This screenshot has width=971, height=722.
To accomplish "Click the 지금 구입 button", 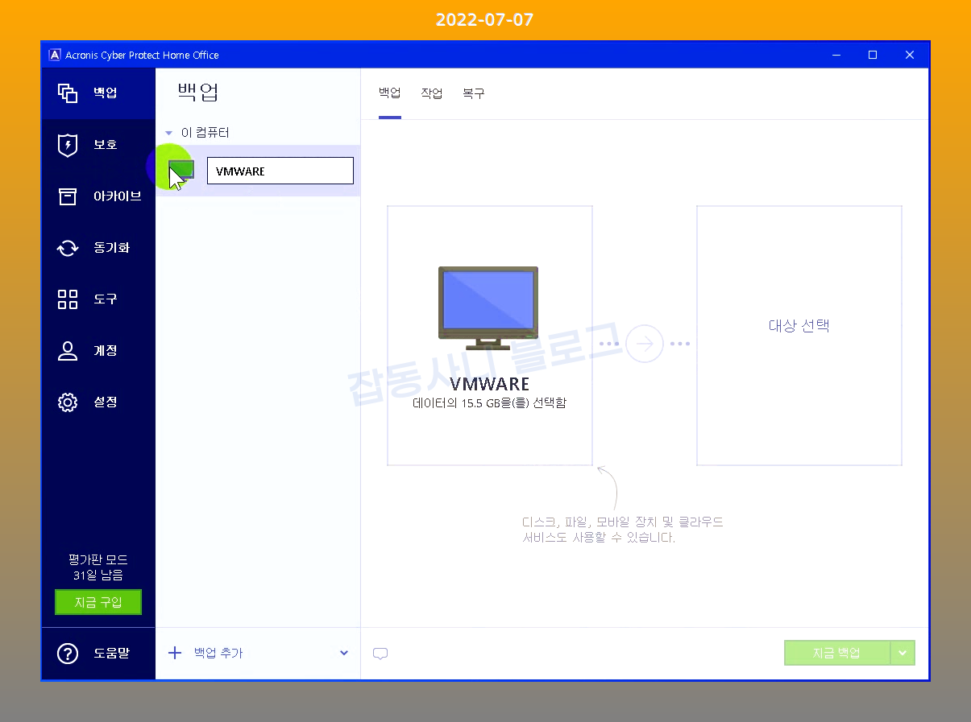I will pyautogui.click(x=98, y=602).
